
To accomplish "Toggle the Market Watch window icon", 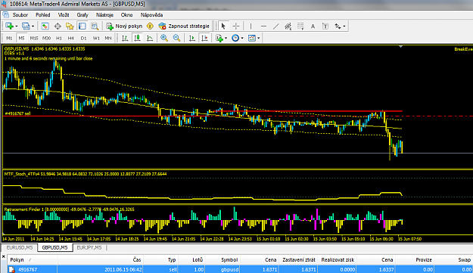I will (x=45, y=26).
